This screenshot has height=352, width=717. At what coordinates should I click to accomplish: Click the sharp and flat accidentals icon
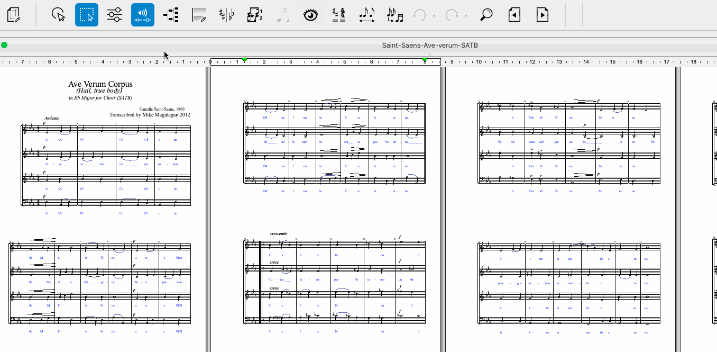(x=227, y=15)
